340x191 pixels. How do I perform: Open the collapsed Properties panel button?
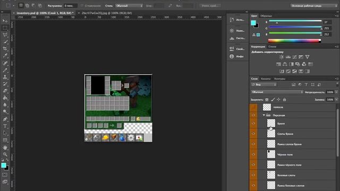[237, 49]
